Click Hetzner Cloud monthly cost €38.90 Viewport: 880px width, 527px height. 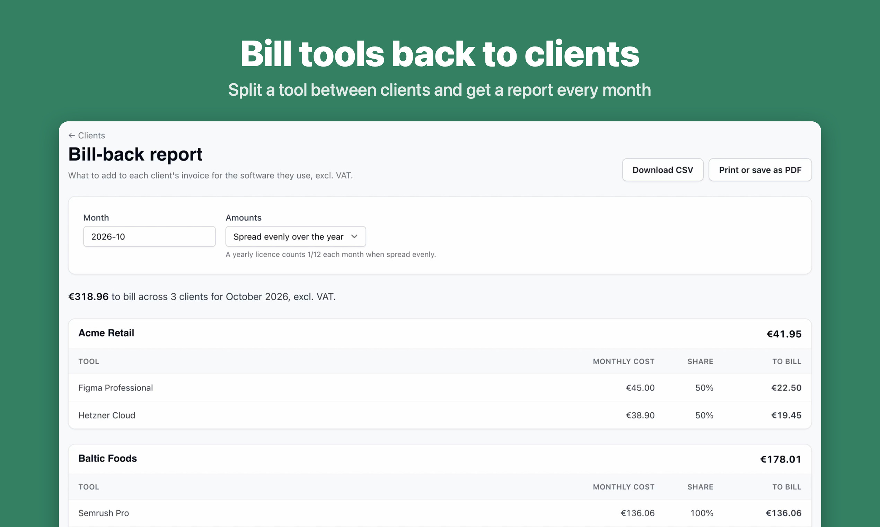coord(640,415)
